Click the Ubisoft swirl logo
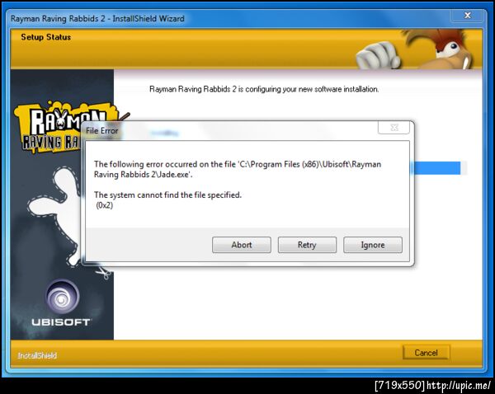 62,298
